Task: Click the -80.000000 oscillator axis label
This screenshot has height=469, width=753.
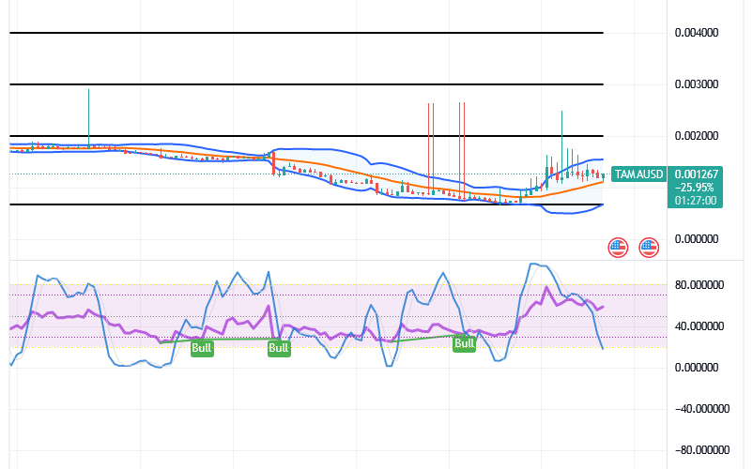Action: [x=701, y=450]
